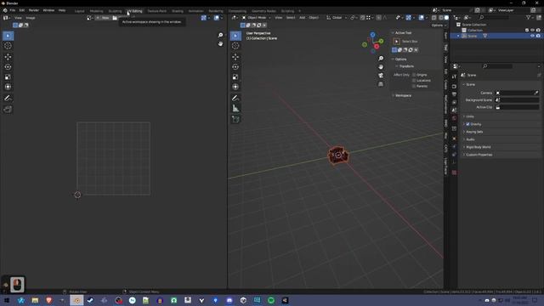Click the zoom magnifier in 3D viewport

(x=381, y=59)
